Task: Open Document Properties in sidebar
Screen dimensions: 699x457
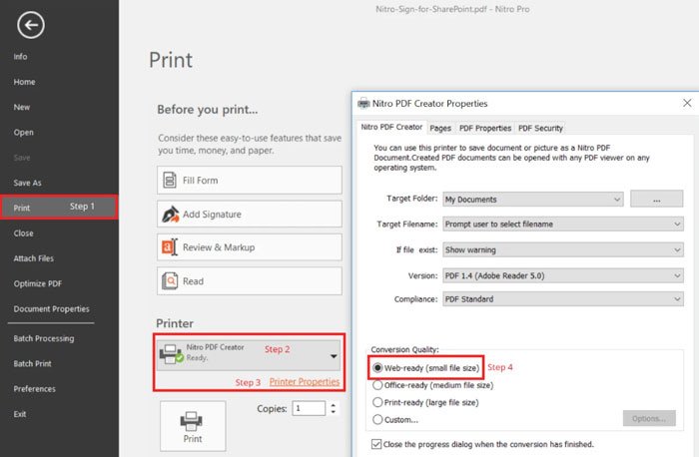Action: click(x=51, y=308)
